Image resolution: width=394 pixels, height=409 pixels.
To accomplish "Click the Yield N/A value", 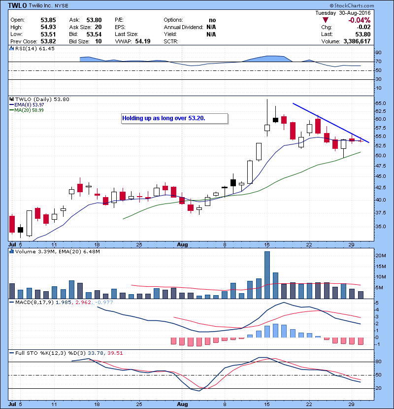I will tap(211, 34).
